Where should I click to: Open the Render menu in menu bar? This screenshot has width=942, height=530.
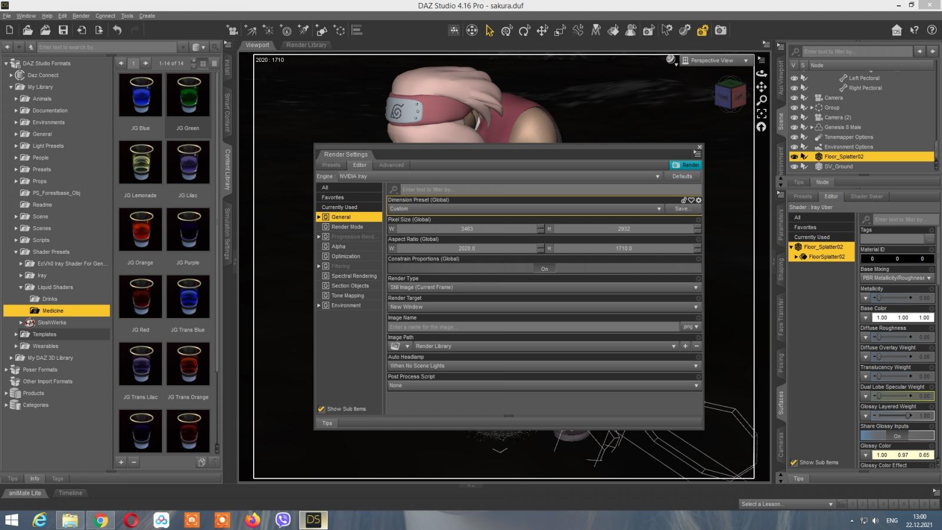81,16
